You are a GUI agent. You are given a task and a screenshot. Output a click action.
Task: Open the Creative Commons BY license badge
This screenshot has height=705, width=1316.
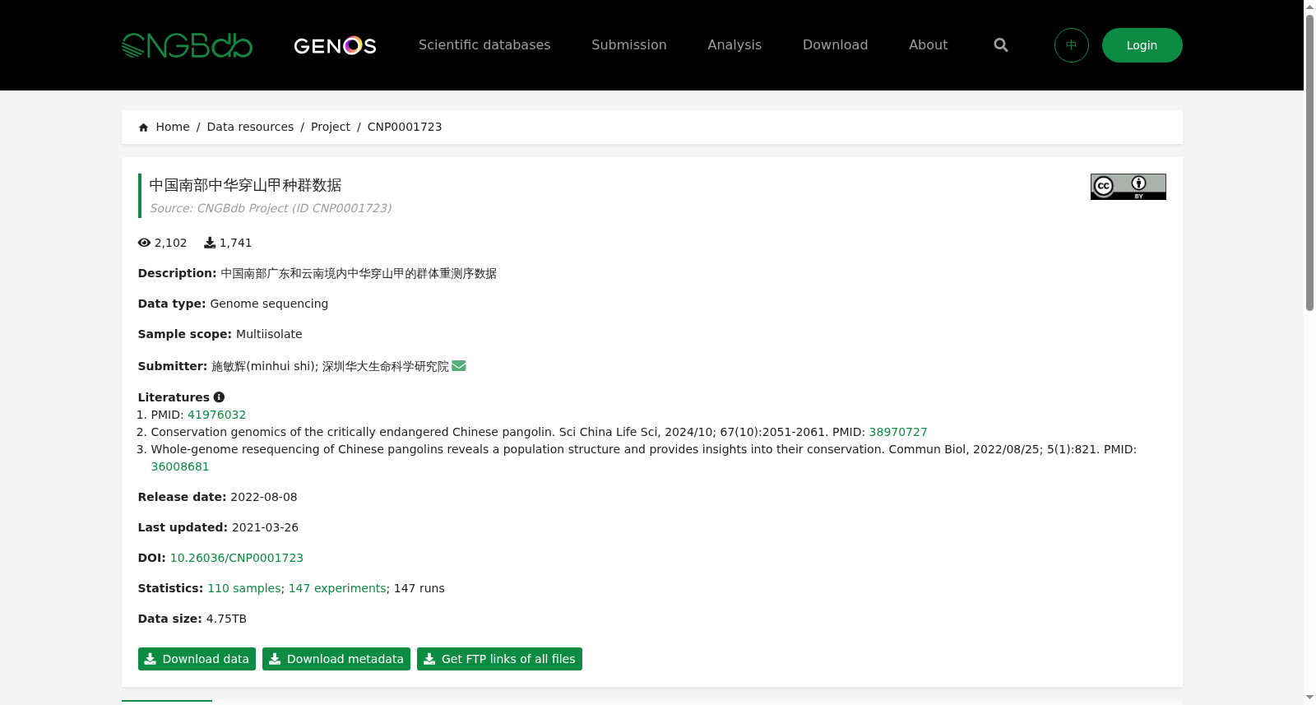click(x=1128, y=187)
